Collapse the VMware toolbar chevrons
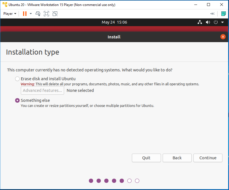 pos(212,14)
